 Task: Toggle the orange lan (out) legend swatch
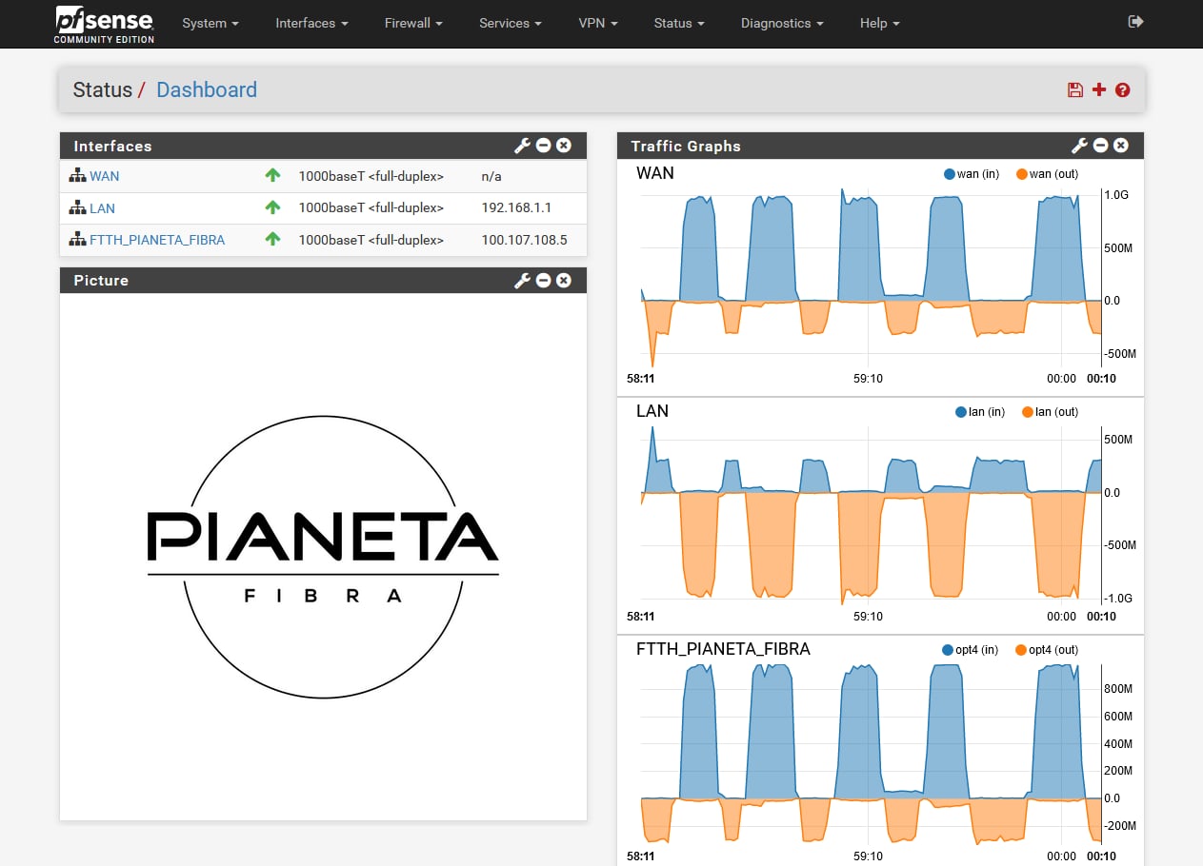1027,412
